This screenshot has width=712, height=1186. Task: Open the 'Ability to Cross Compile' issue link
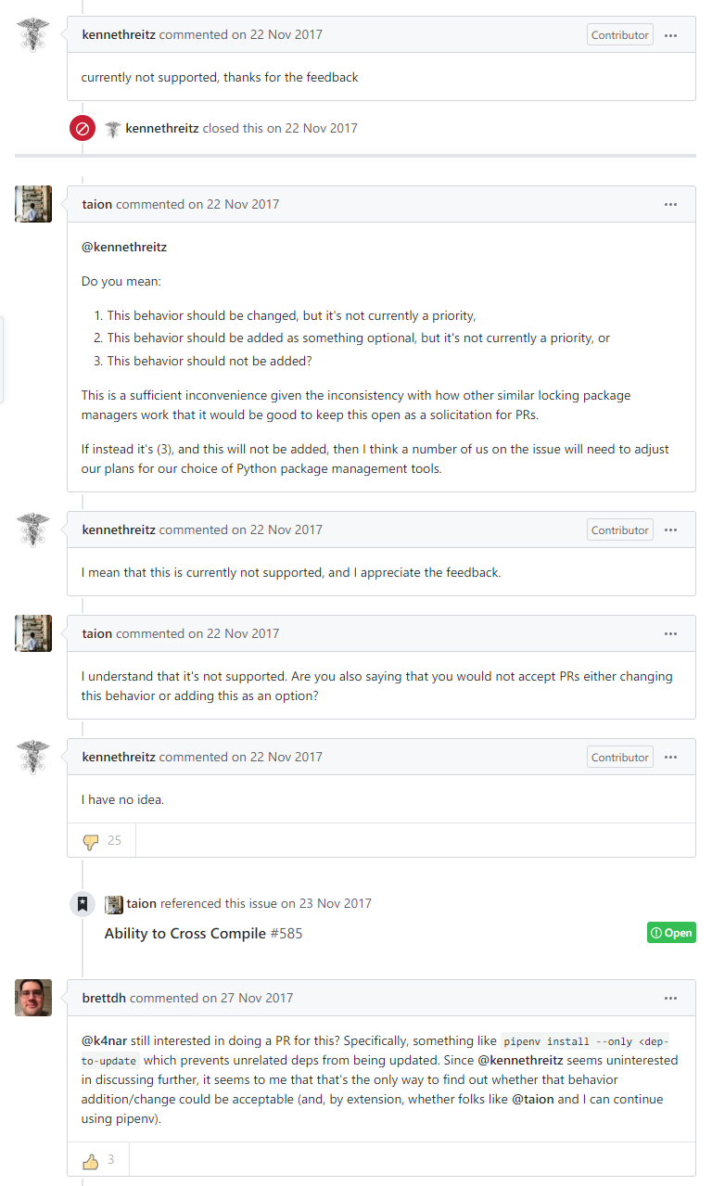(x=185, y=933)
